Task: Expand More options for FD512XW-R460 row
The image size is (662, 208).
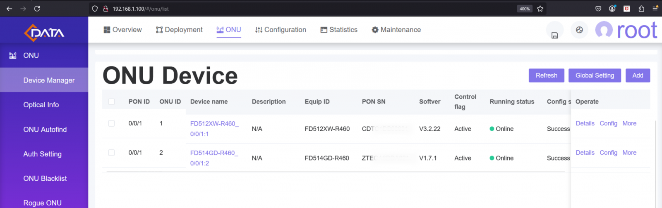Action: (629, 123)
